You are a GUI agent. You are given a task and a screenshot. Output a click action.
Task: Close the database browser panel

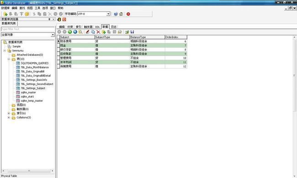pyautogui.click(x=53, y=19)
